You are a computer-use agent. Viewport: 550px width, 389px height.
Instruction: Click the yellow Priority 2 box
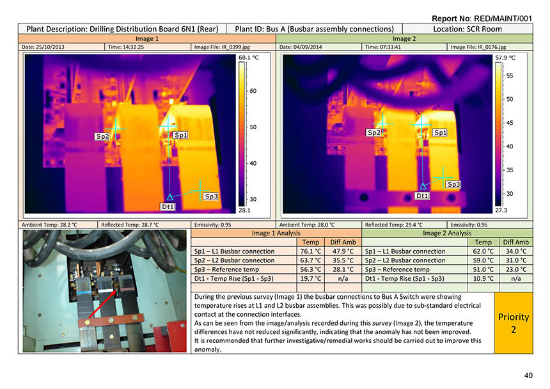click(514, 323)
